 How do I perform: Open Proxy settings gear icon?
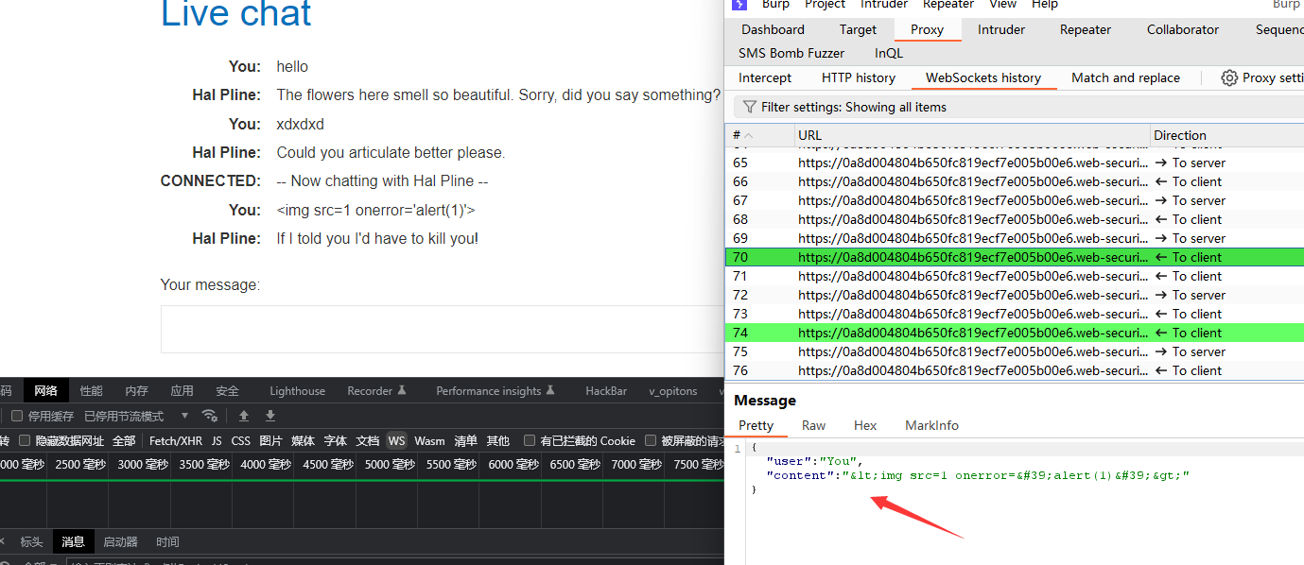(x=1229, y=78)
